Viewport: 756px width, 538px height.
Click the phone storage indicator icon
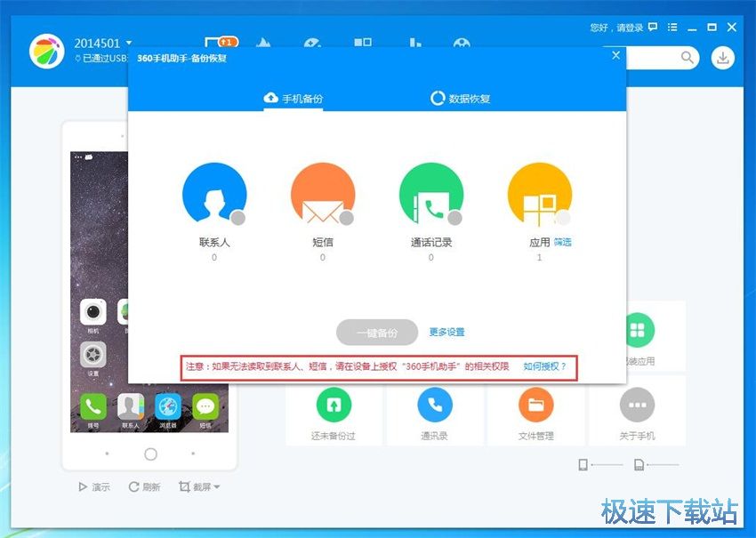(583, 465)
